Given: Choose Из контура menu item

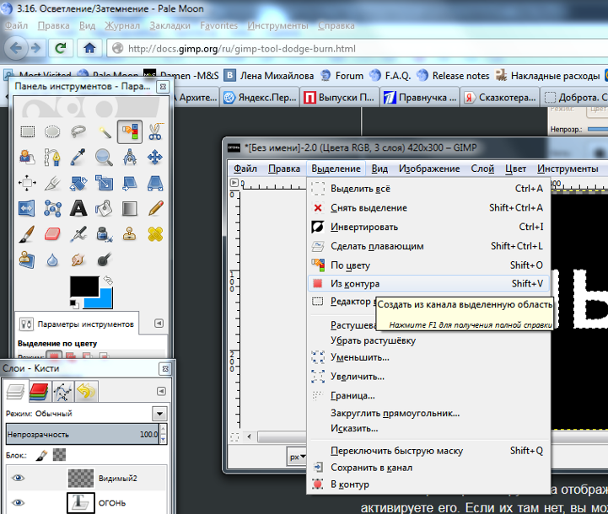Looking at the screenshot, I should pyautogui.click(x=429, y=283).
